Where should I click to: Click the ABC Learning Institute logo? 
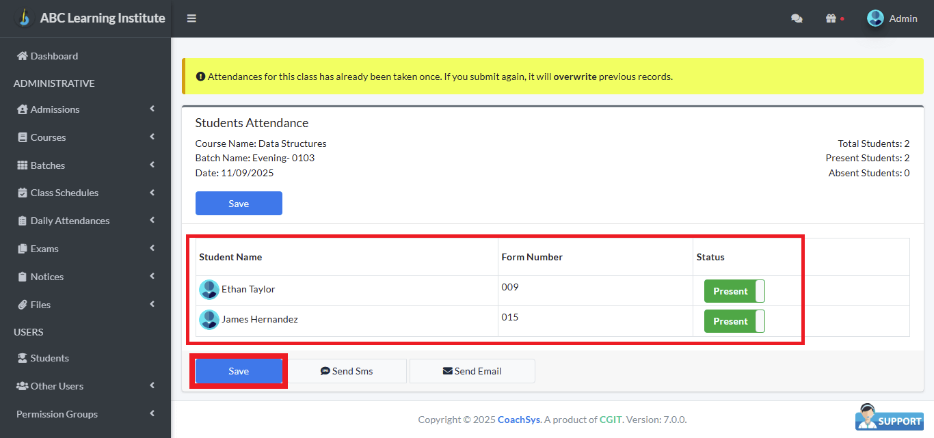point(24,18)
